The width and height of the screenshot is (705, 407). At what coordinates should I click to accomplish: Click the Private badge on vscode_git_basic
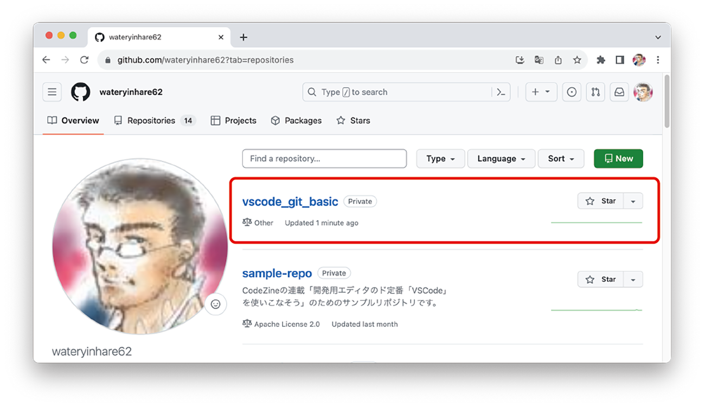360,201
